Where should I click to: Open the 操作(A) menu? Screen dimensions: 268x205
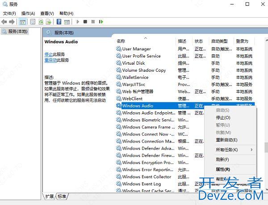(x=28, y=13)
